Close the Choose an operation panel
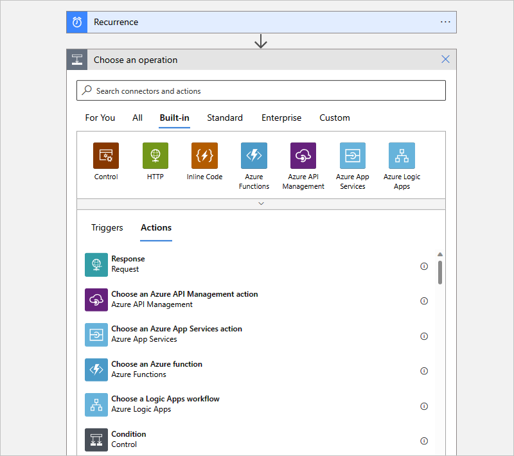 click(x=445, y=59)
